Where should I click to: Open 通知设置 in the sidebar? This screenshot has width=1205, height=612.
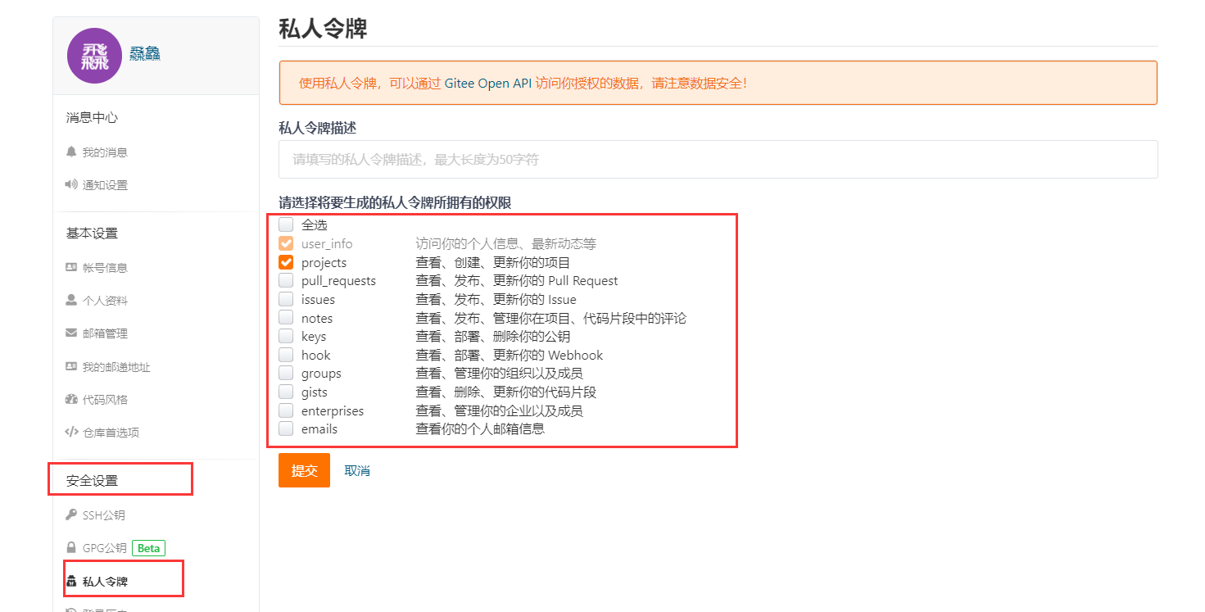pos(105,185)
